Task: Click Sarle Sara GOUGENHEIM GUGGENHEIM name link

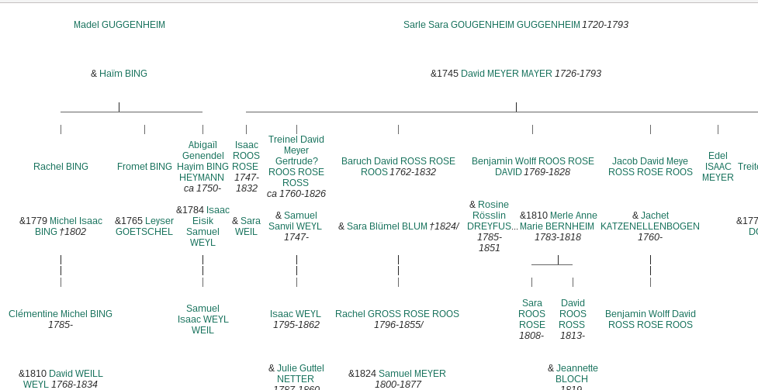Action: pyautogui.click(x=491, y=25)
